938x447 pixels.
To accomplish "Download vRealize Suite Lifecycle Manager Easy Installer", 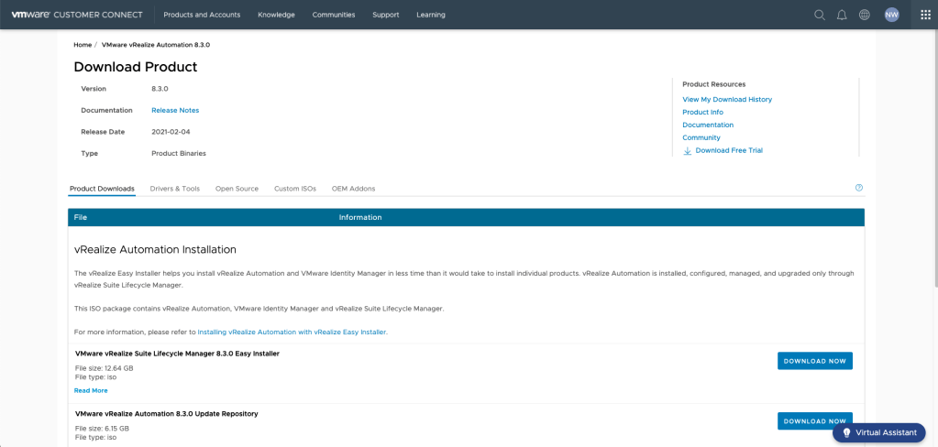I will pos(814,361).
